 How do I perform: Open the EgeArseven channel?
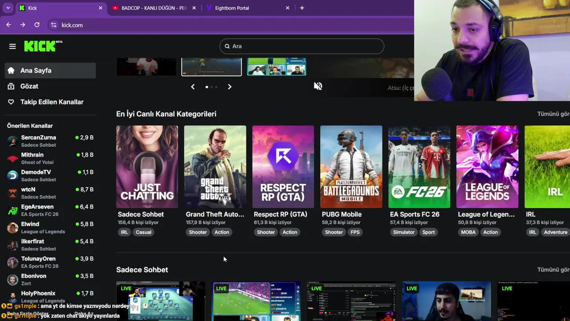pyautogui.click(x=50, y=210)
